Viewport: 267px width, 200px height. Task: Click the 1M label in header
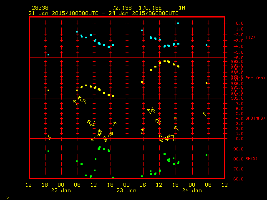click(x=182, y=8)
